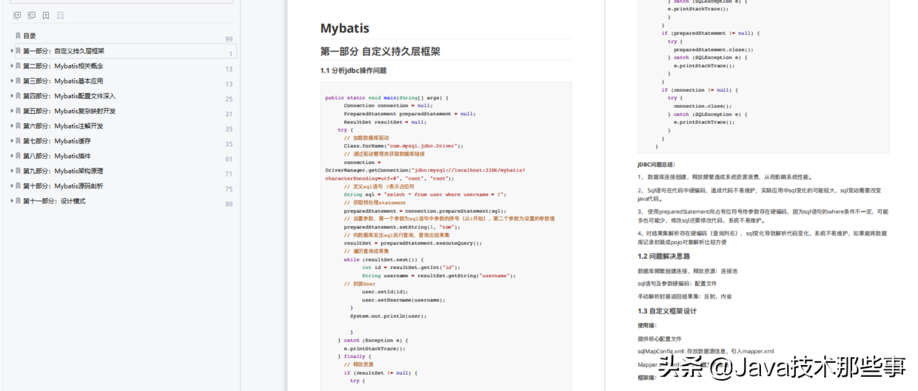This screenshot has width=918, height=391.
Task: Click the JDBC code block on left page
Action: [446, 236]
